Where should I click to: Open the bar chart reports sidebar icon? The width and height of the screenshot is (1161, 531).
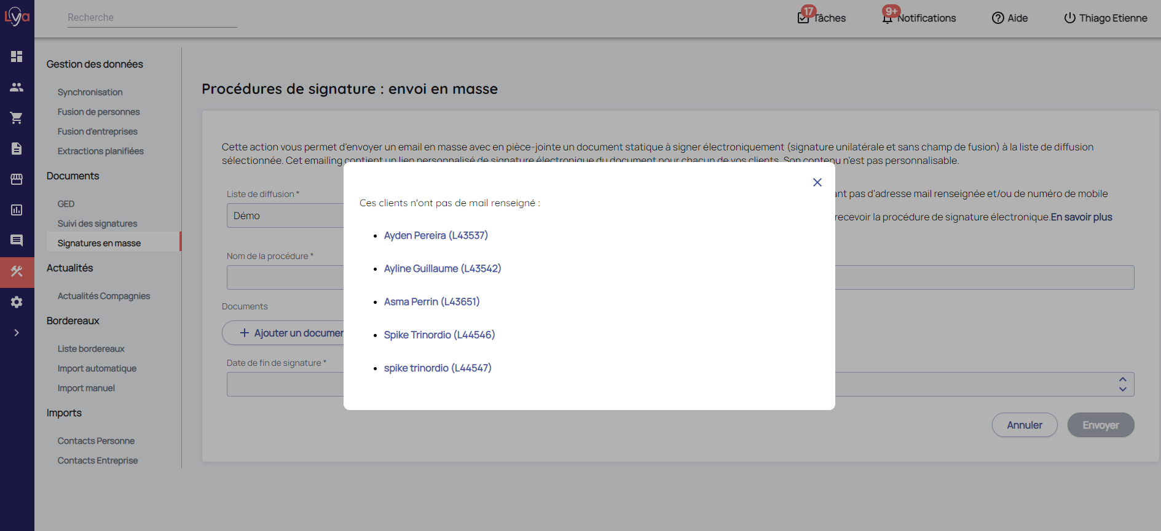click(17, 210)
